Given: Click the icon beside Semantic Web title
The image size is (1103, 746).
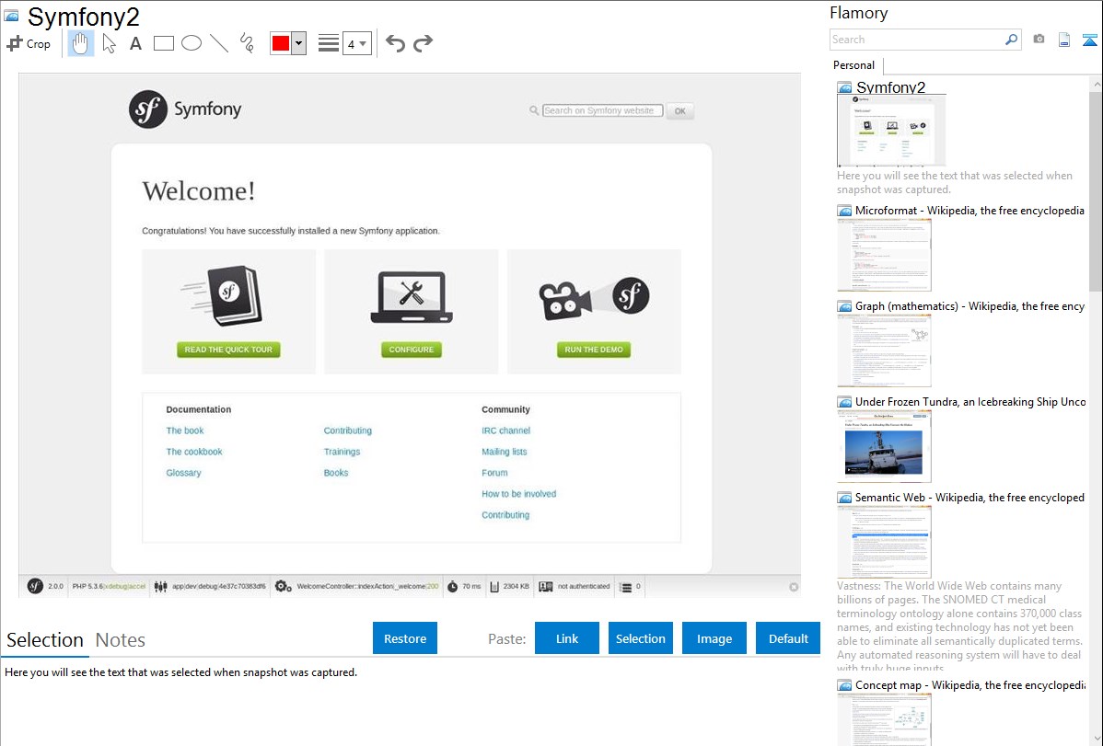Looking at the screenshot, I should coord(844,498).
